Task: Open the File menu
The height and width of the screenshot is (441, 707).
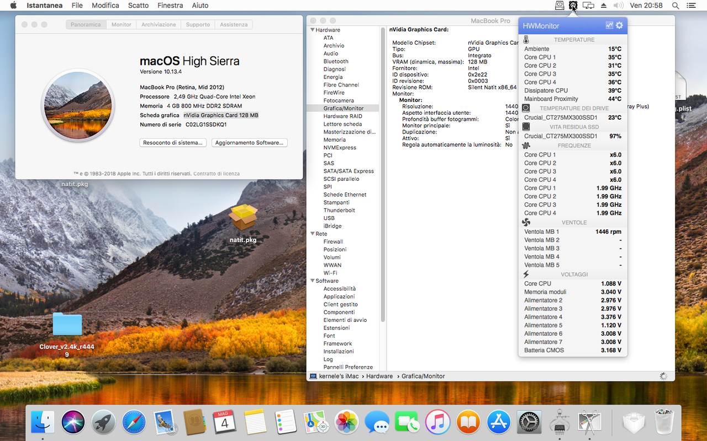Action: (x=77, y=6)
